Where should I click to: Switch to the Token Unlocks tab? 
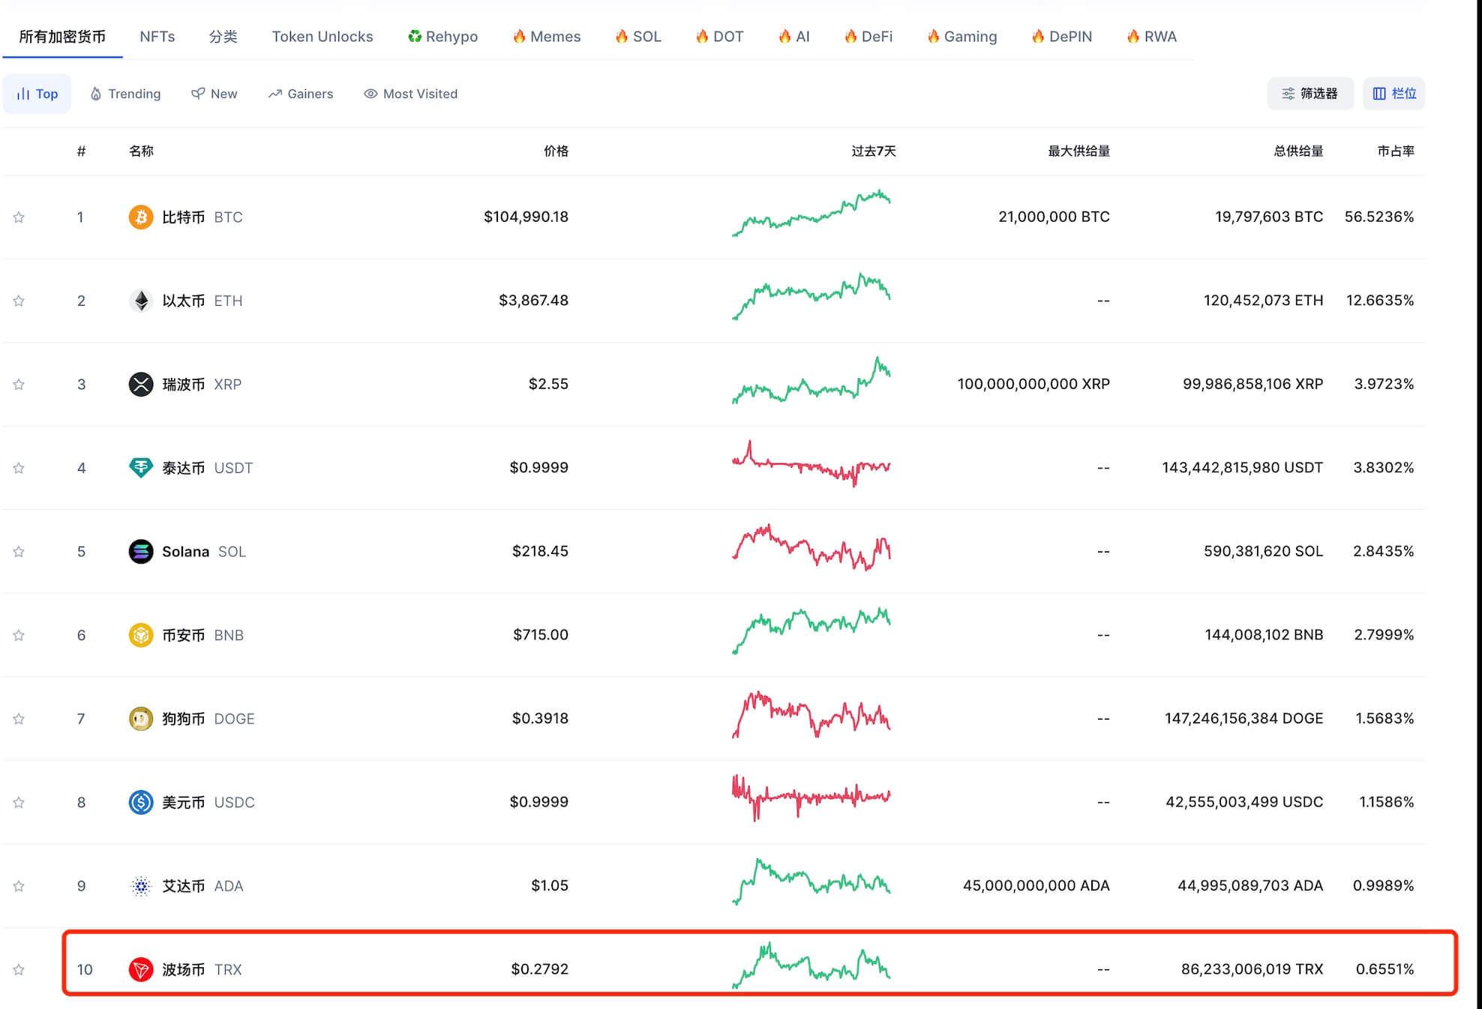pos(322,36)
